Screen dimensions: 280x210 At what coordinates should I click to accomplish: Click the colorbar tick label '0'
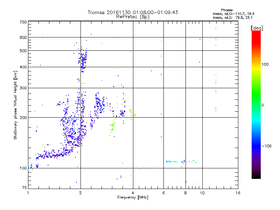(262, 105)
